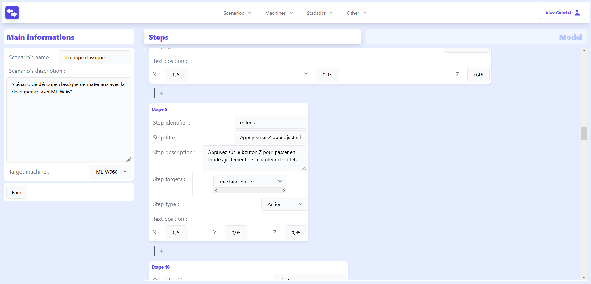Open the Other menu

(x=356, y=13)
